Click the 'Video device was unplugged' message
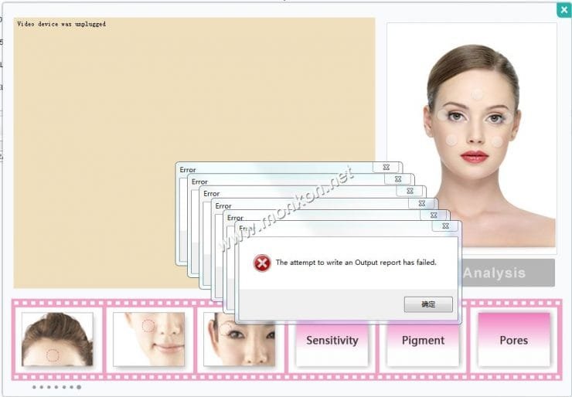 tap(61, 24)
